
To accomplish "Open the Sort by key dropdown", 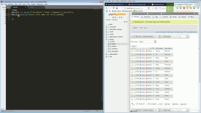I will tap(147, 42).
